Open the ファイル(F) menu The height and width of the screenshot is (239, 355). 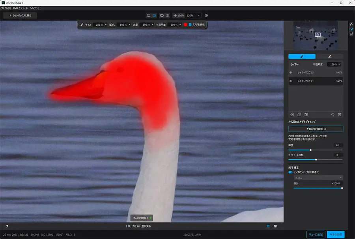pos(6,8)
